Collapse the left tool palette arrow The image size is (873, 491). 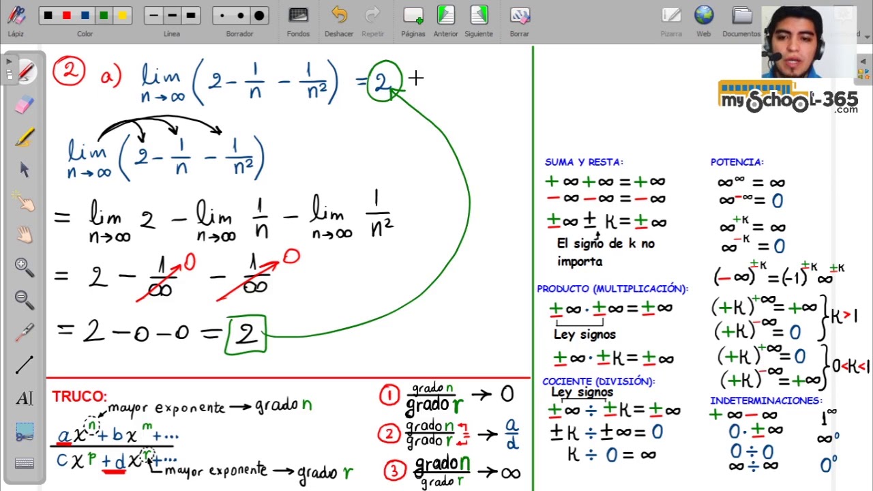coord(8,61)
